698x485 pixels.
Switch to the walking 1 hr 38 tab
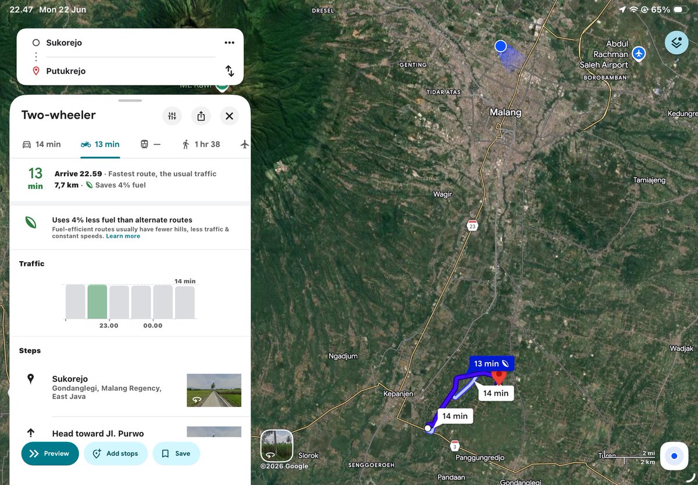tap(201, 144)
